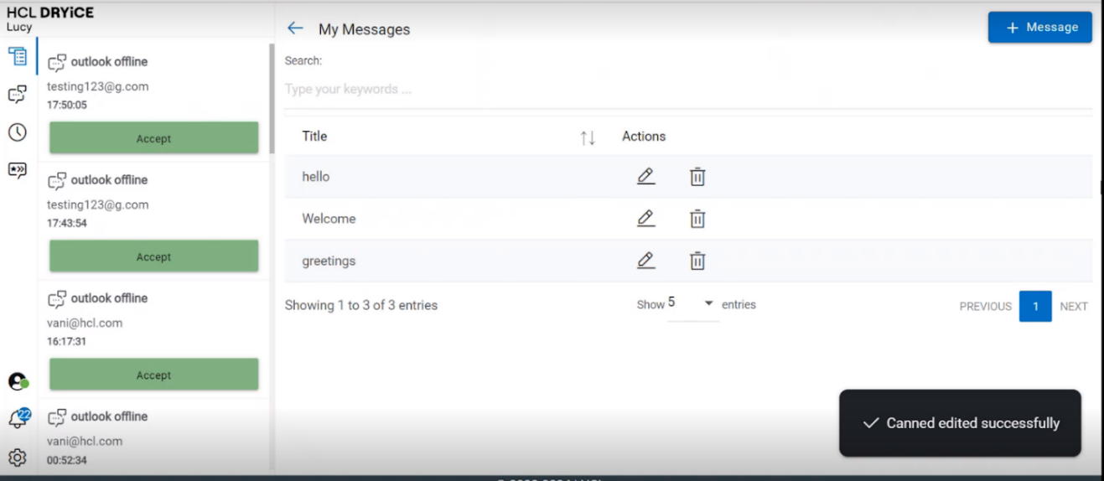Edit the Welcome message
This screenshot has height=481, width=1104.
tap(645, 219)
